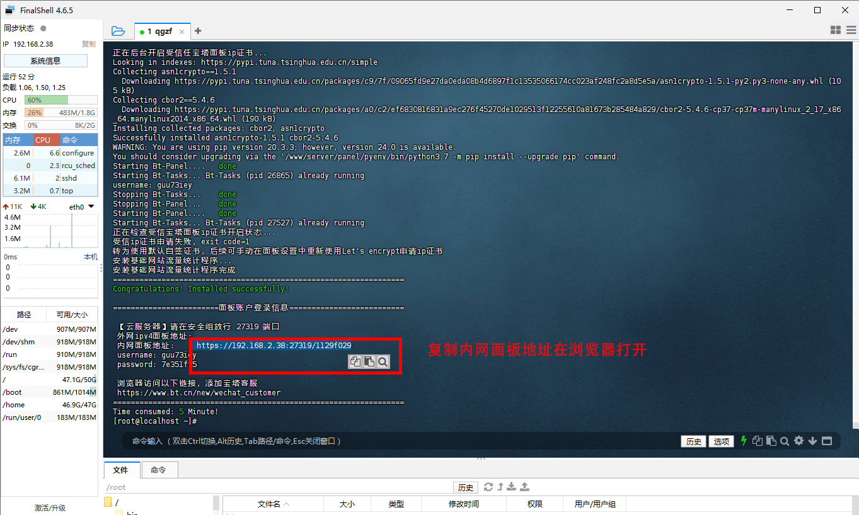Select the 1 qgzf session tab
This screenshot has height=515, width=859.
pyautogui.click(x=161, y=31)
